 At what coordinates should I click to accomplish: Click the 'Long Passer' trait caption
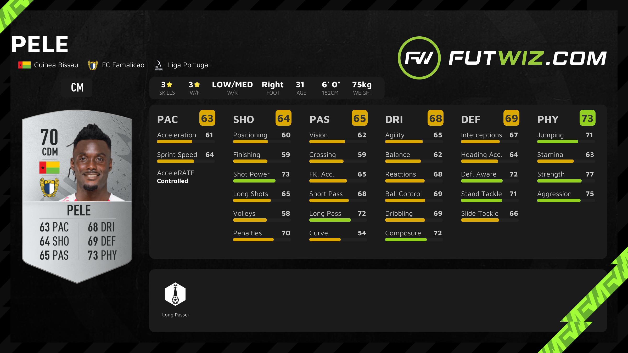tap(176, 315)
